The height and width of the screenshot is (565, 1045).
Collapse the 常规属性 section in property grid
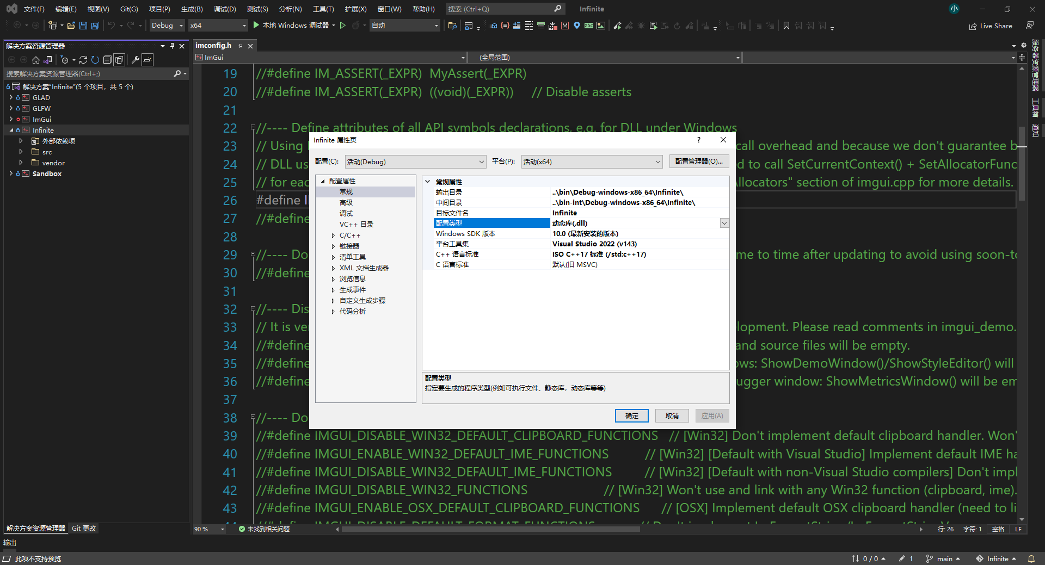point(428,182)
